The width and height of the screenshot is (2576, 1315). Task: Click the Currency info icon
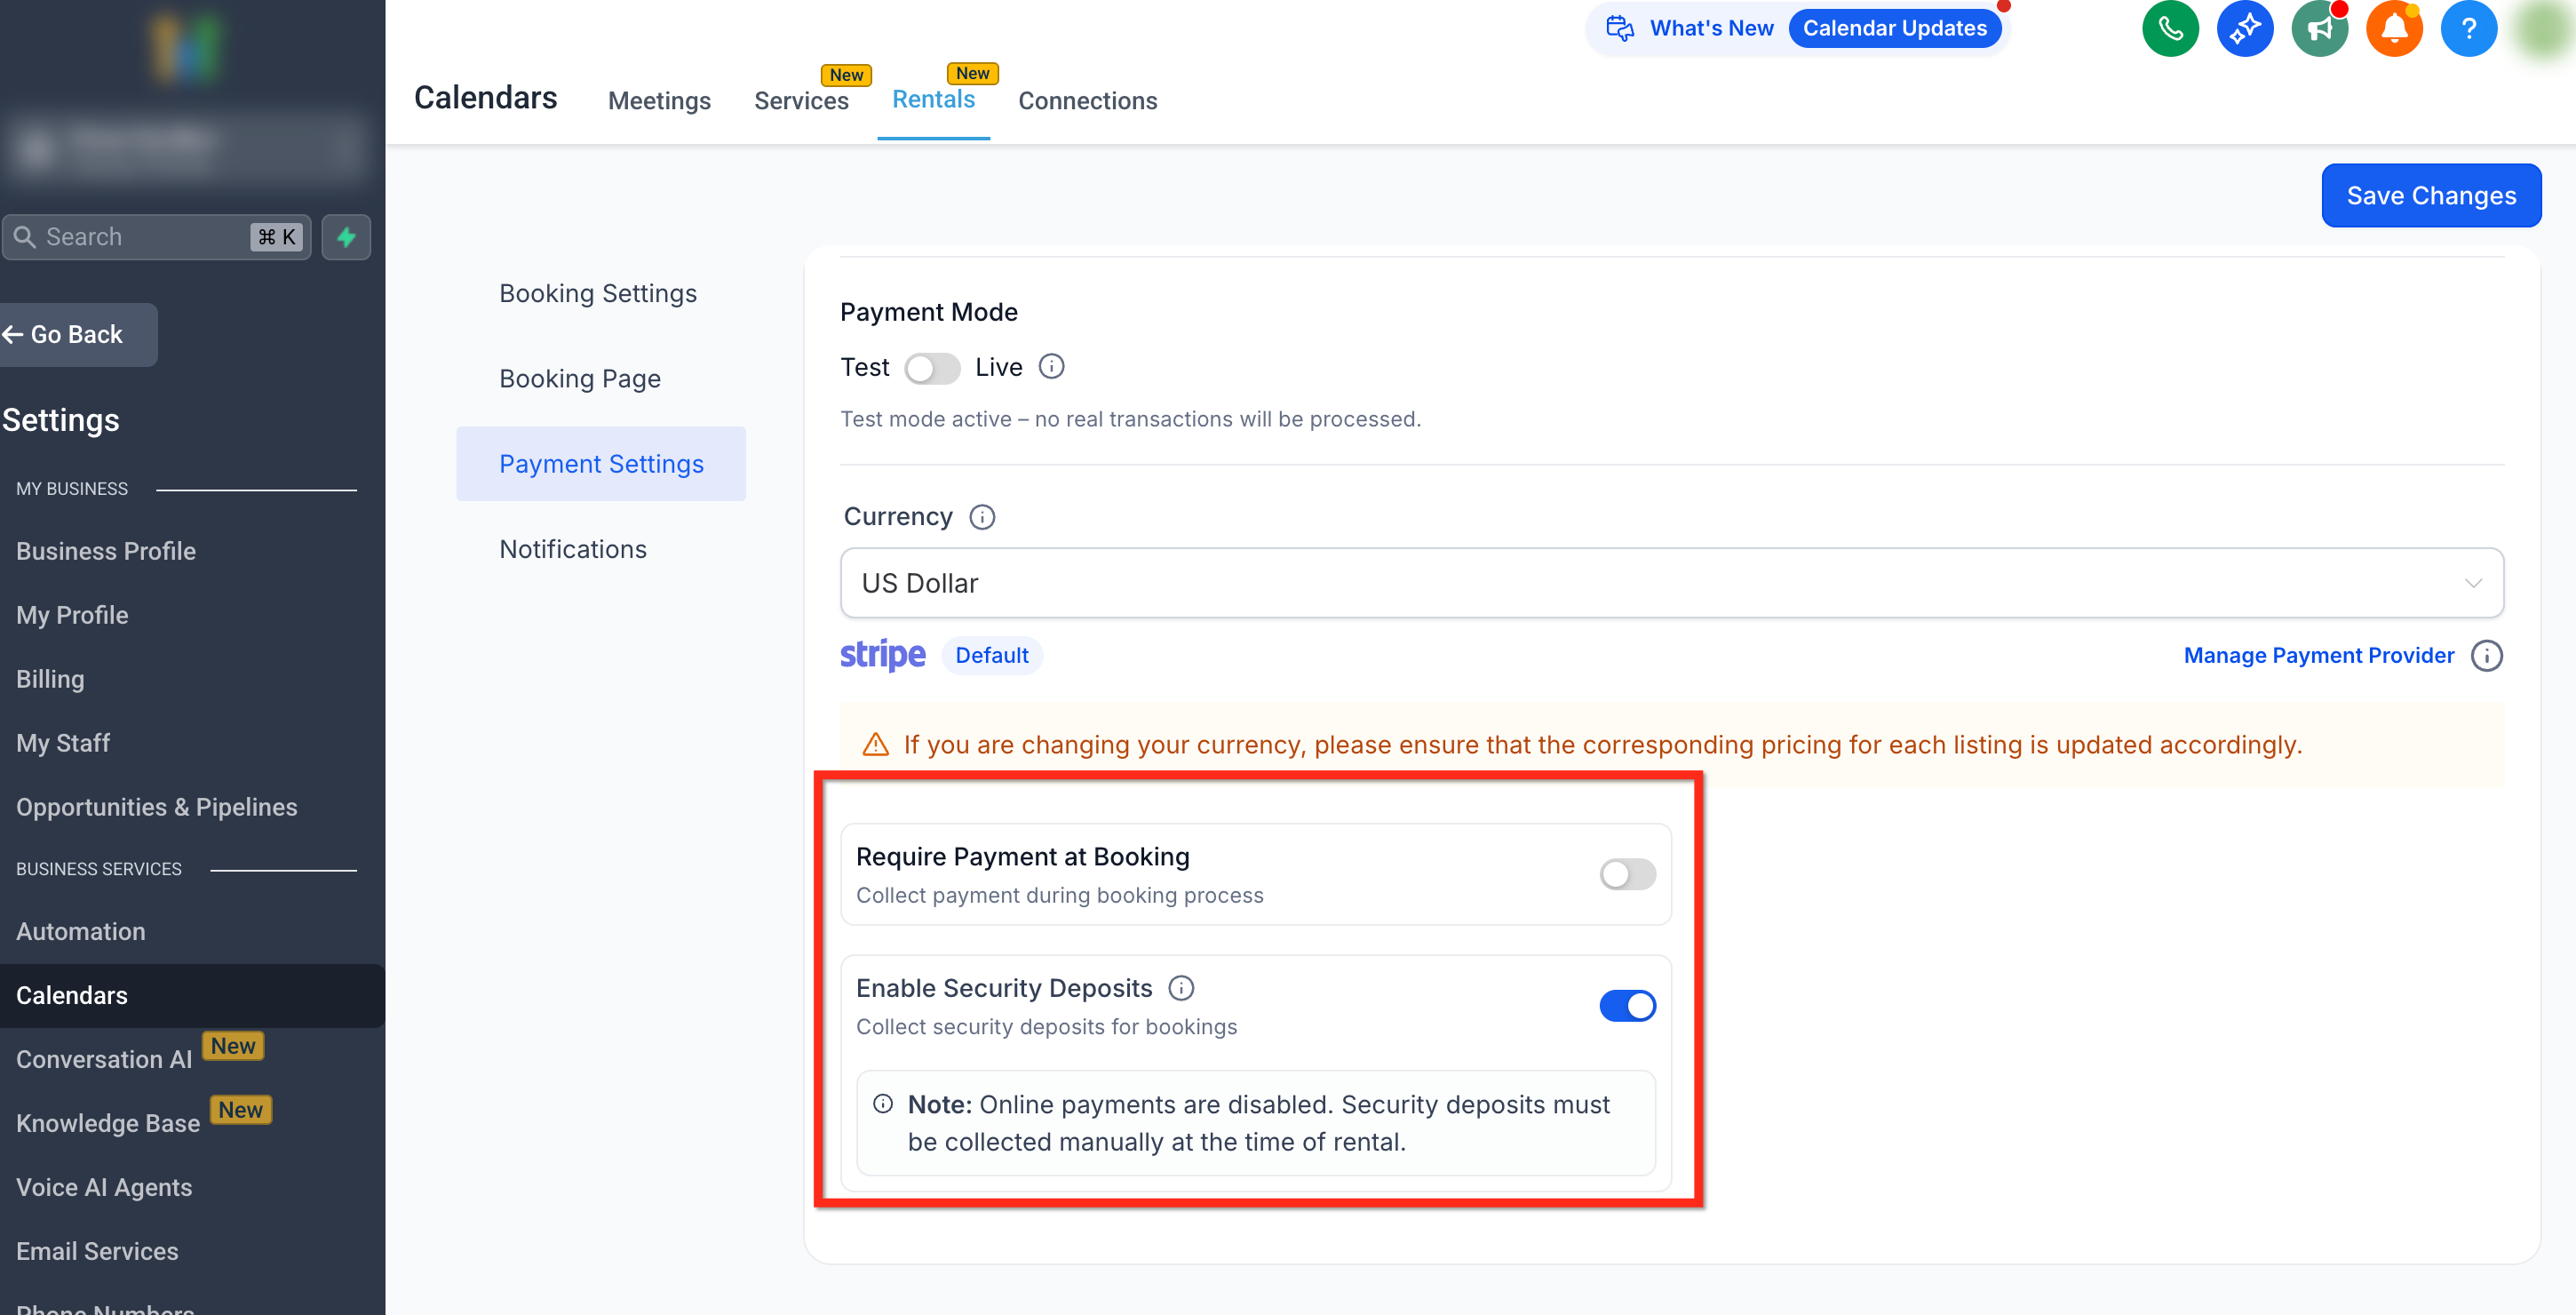coord(982,517)
